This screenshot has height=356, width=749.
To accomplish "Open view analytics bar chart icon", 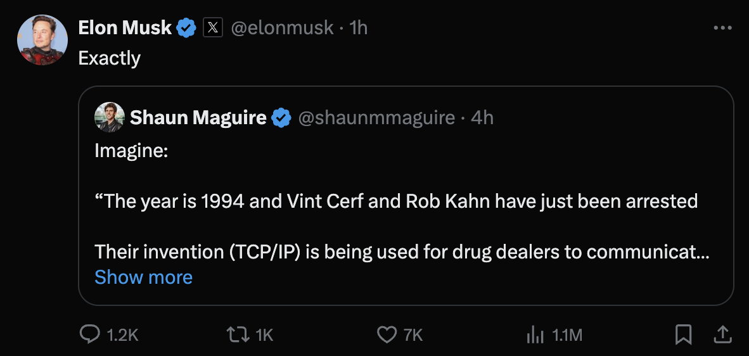I will (535, 334).
